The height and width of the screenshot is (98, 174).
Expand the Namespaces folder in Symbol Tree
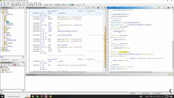click(x=1, y=51)
